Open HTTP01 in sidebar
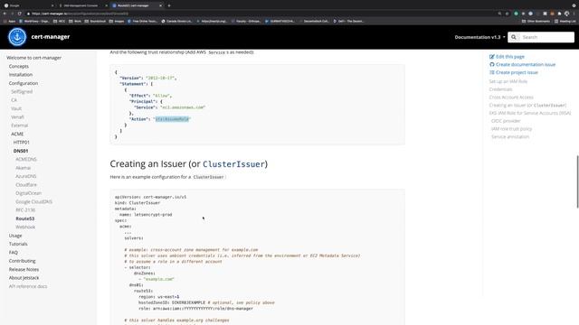The width and height of the screenshot is (579, 325). coord(22,143)
